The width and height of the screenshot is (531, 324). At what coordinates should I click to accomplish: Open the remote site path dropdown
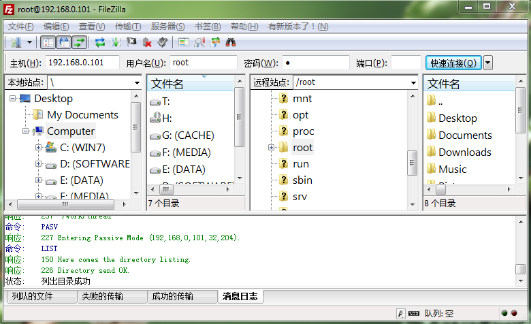[413, 82]
